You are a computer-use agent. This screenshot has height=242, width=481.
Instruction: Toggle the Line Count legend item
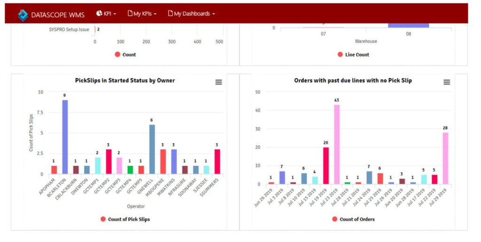click(x=353, y=55)
